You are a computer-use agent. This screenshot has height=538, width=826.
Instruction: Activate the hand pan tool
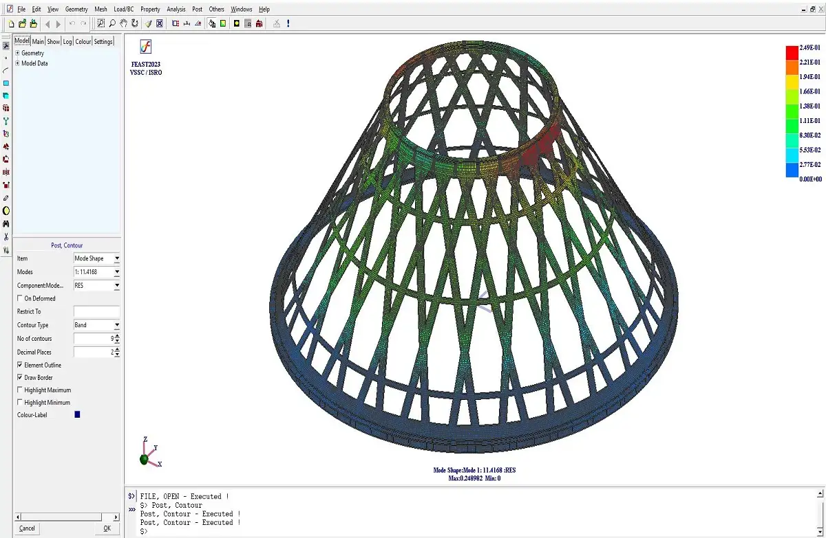point(123,23)
